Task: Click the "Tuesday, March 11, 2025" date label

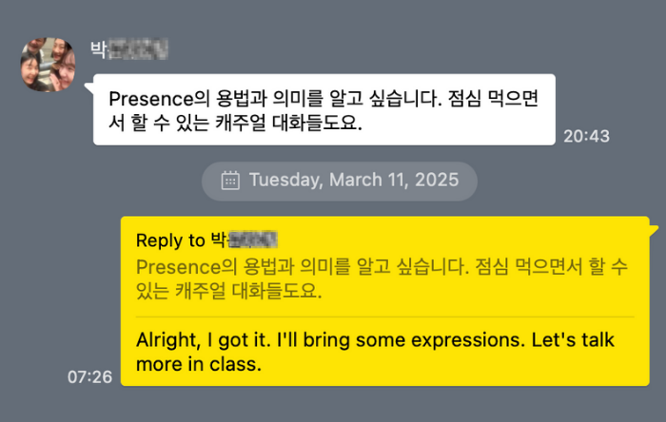Action: click(353, 180)
